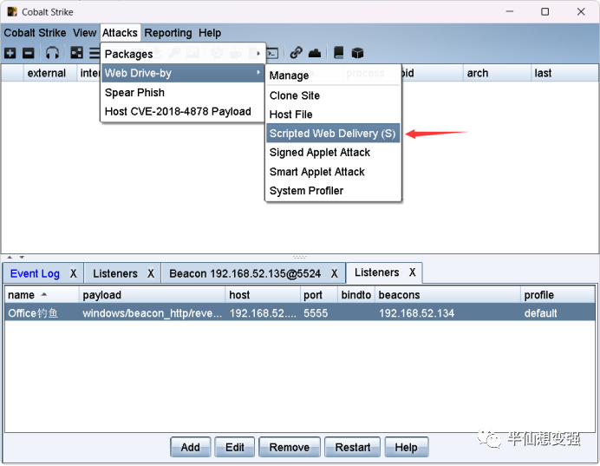600x466 pixels.
Task: Open Listeners via the headphones icon
Action: coord(52,53)
